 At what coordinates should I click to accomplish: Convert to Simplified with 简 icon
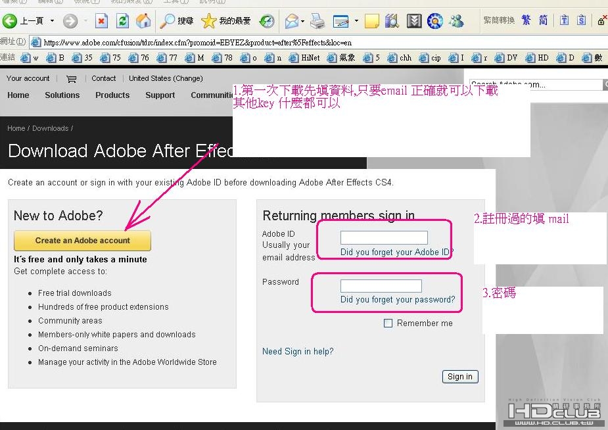(543, 20)
